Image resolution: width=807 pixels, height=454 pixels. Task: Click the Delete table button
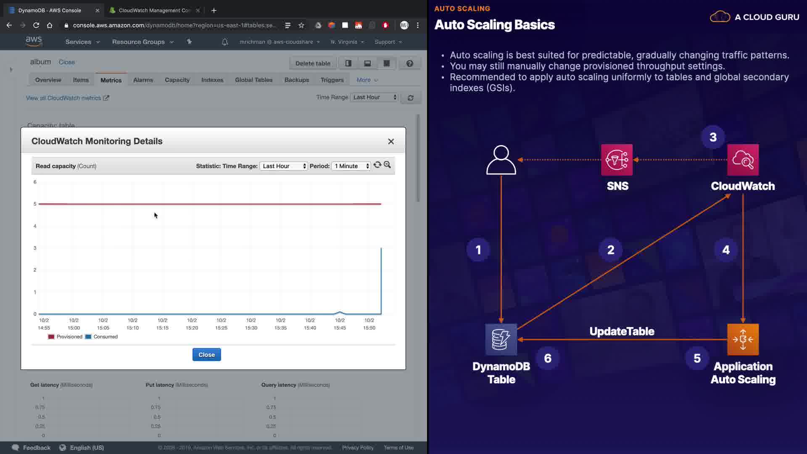[312, 63]
